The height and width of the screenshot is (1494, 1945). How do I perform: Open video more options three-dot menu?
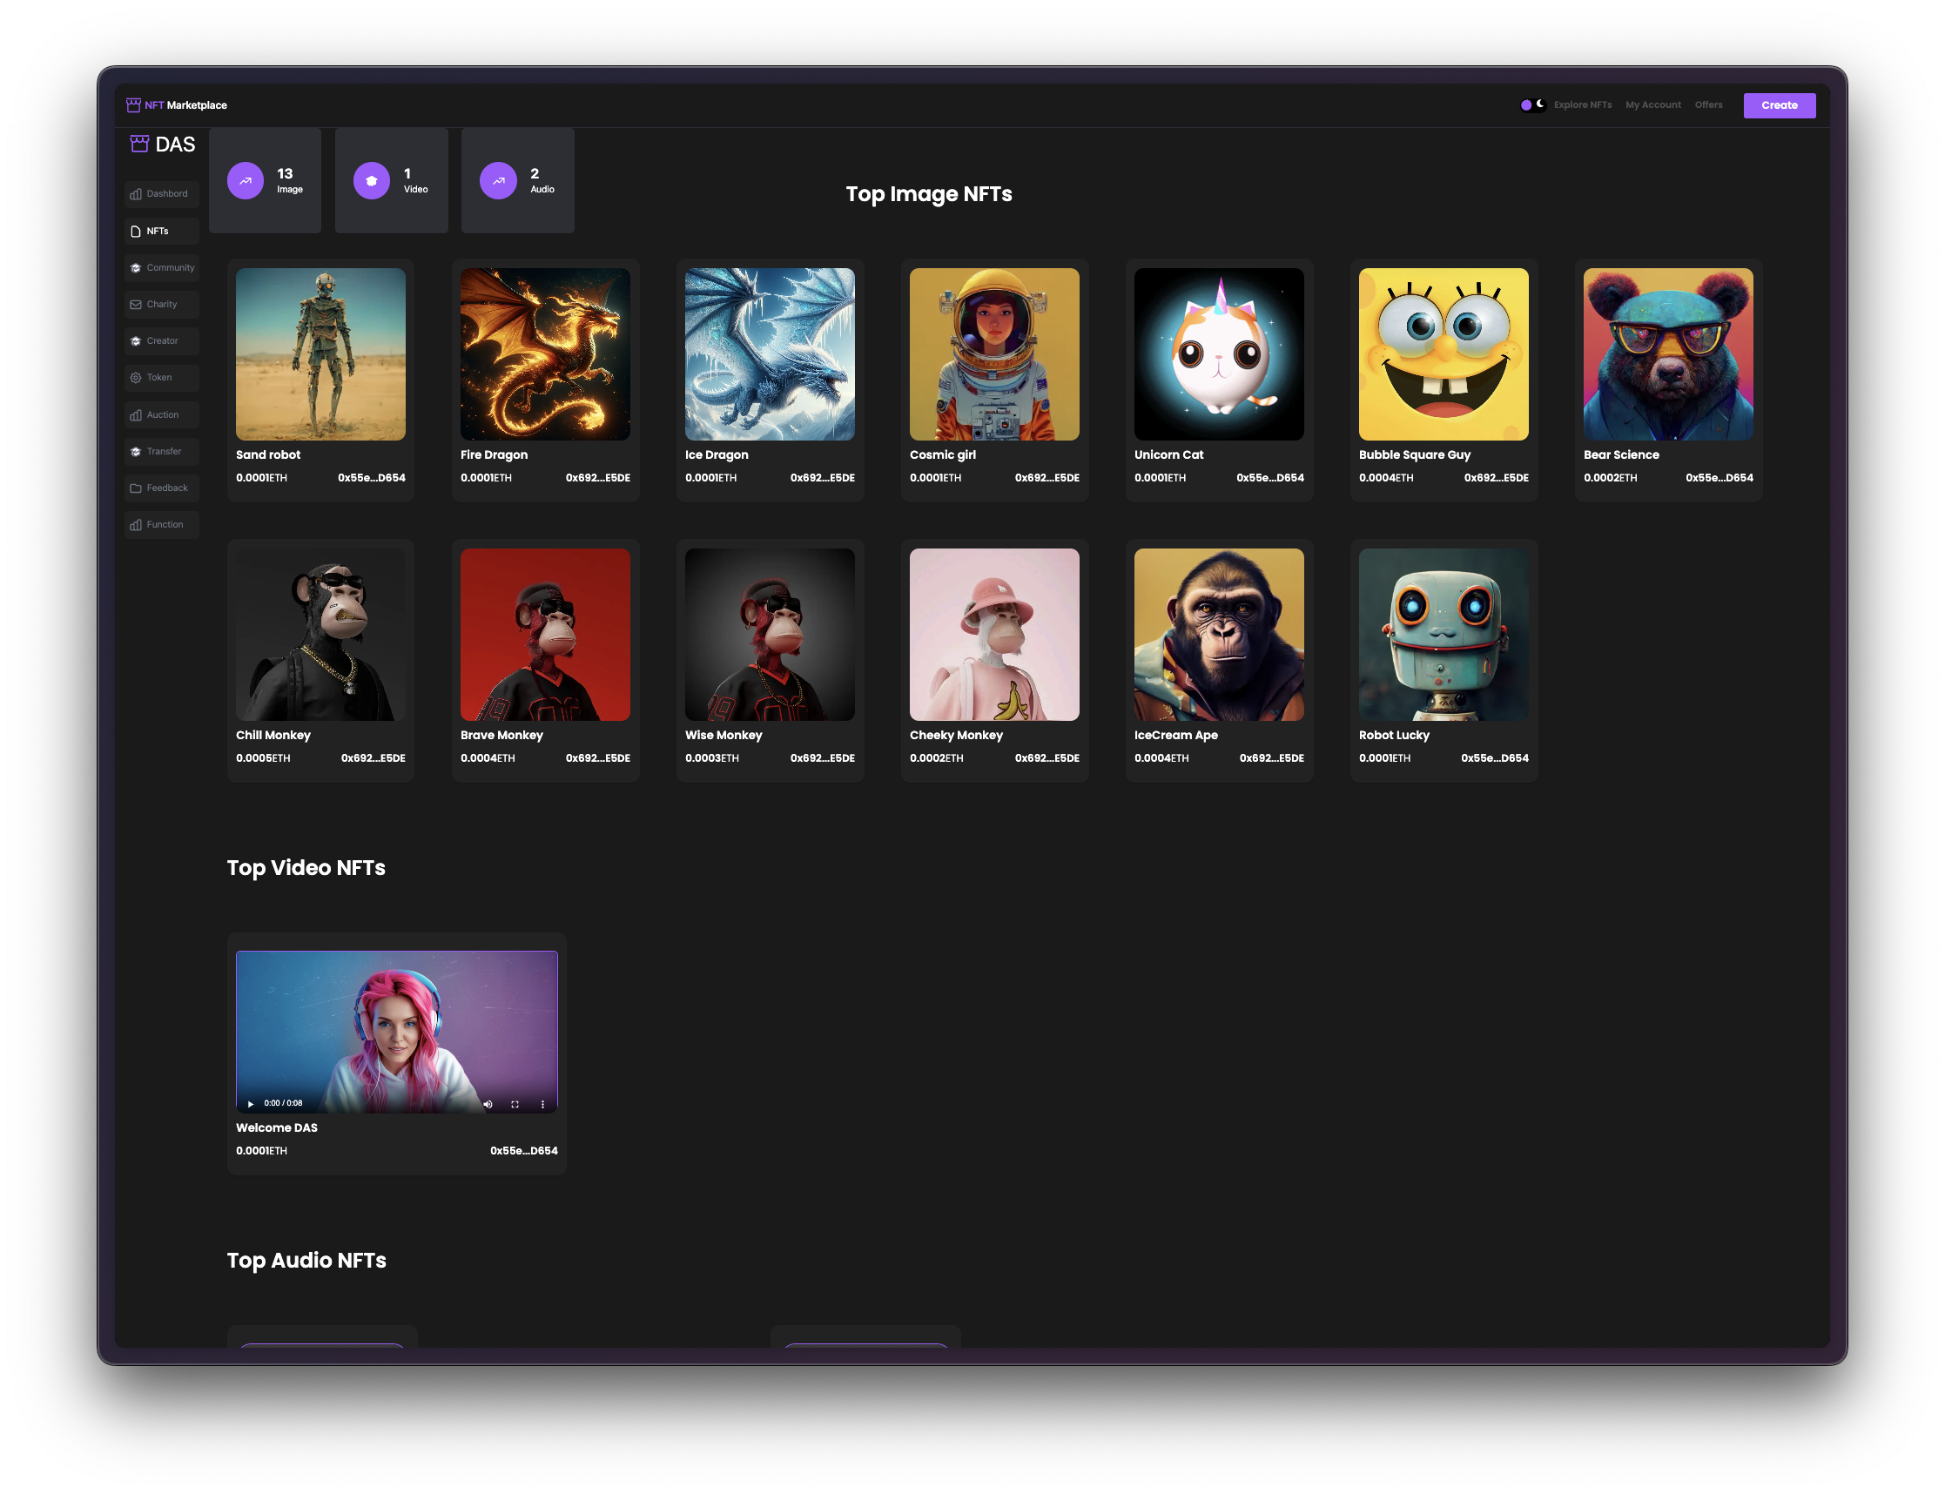click(542, 1104)
